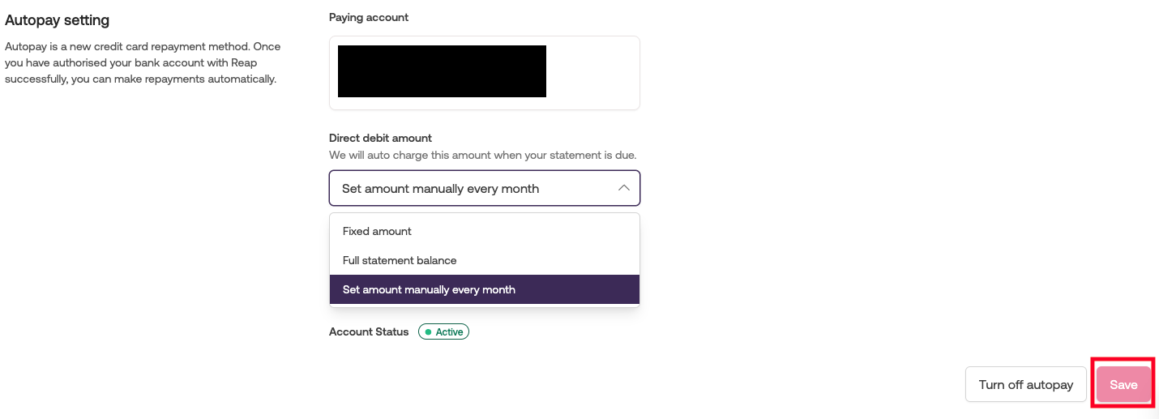This screenshot has height=419, width=1159.
Task: Open the Direct debit amount combo box
Action: click(484, 188)
